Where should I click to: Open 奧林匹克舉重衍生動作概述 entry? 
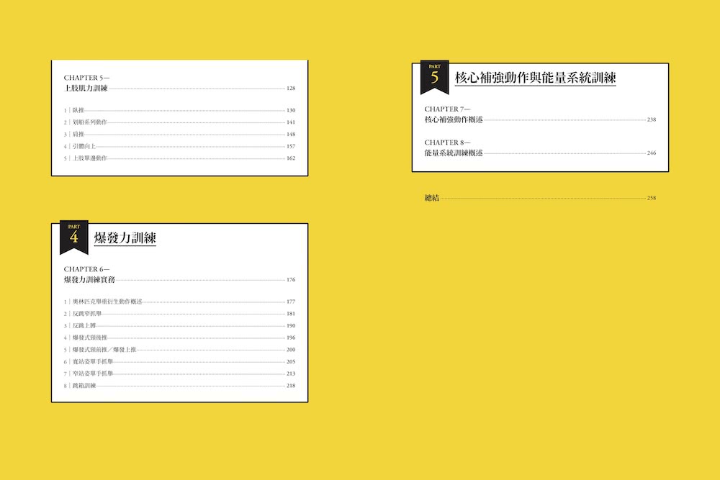107,302
